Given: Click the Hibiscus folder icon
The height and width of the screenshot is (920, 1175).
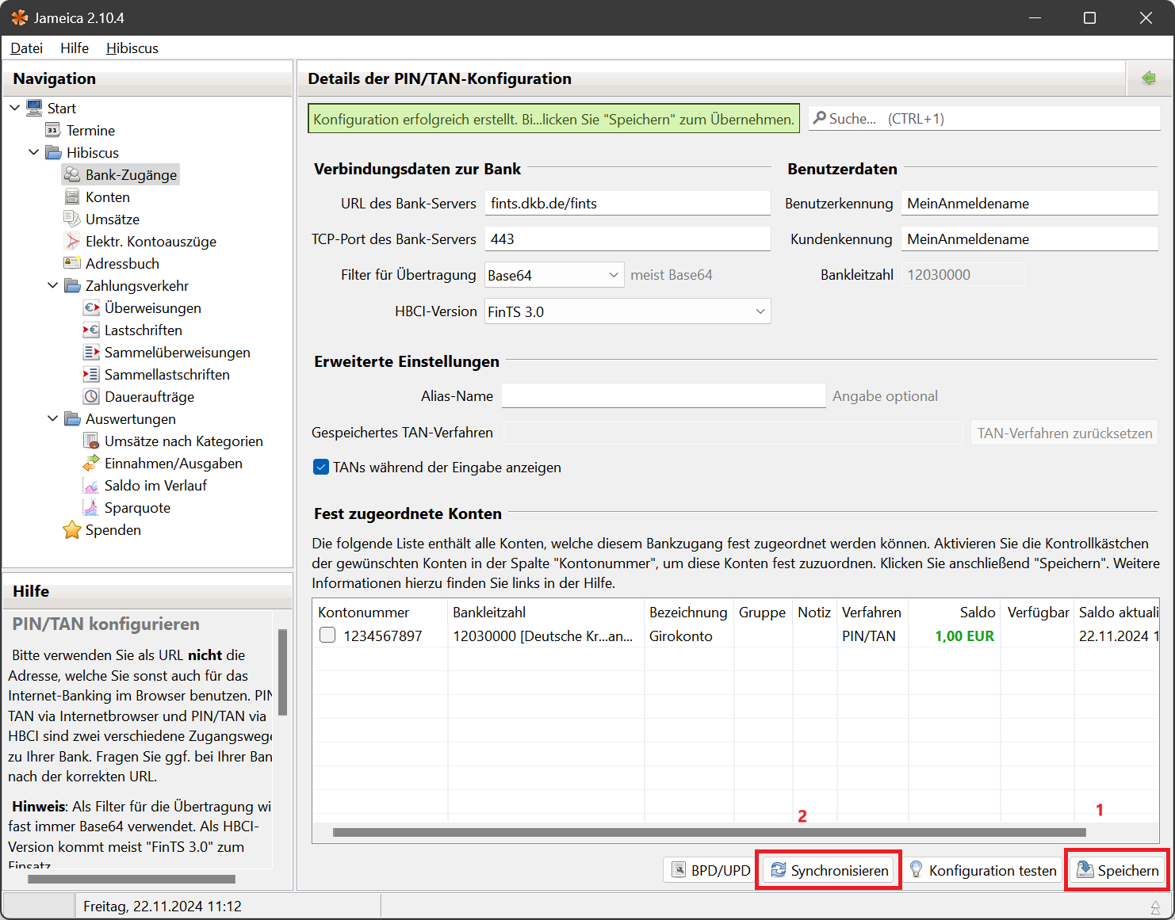Looking at the screenshot, I should point(53,152).
